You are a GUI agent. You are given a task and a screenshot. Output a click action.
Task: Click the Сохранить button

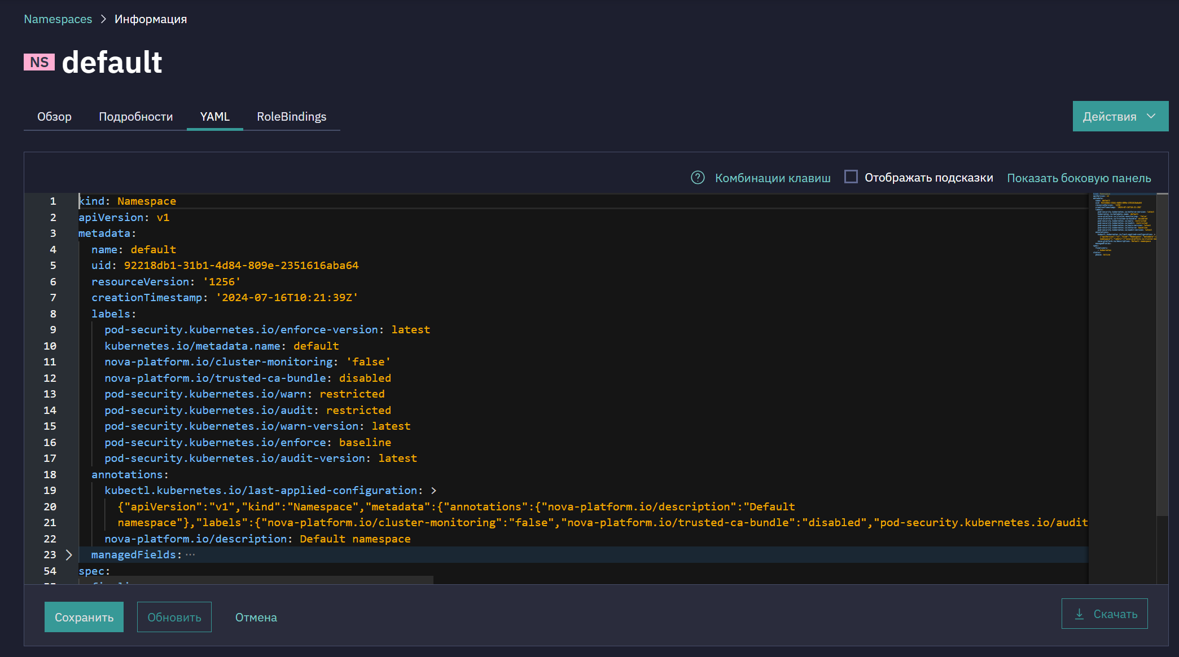tap(84, 617)
